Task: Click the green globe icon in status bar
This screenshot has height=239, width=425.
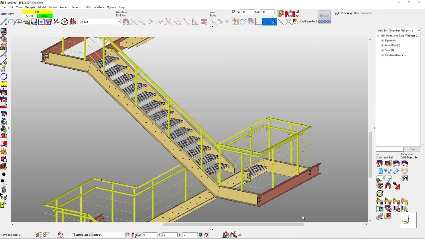Action: pos(201,235)
